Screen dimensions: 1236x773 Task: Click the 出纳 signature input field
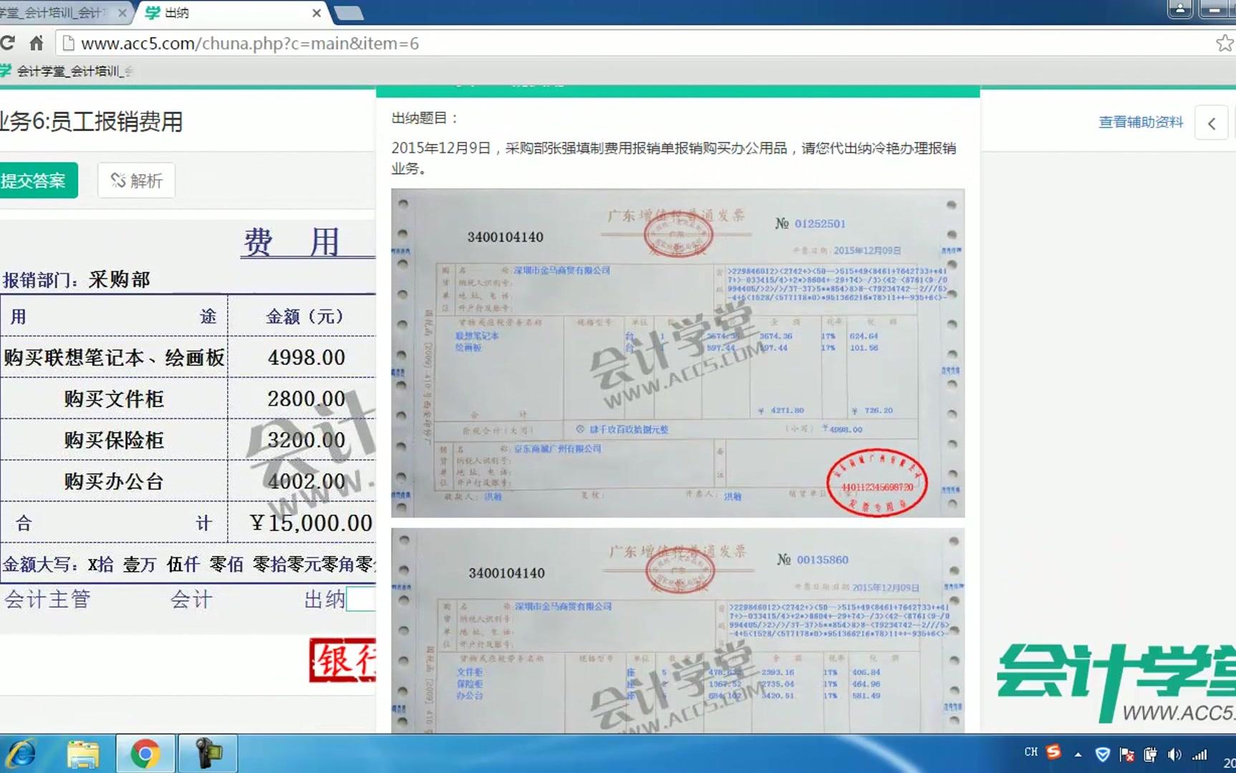pos(361,599)
